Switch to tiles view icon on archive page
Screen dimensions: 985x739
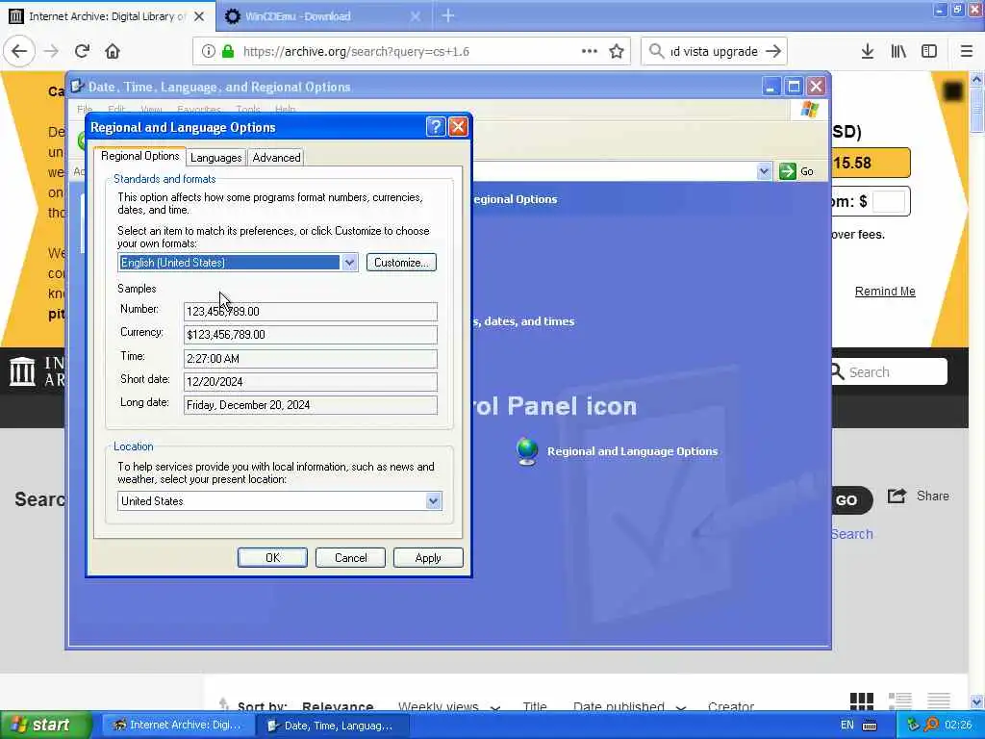tap(861, 701)
